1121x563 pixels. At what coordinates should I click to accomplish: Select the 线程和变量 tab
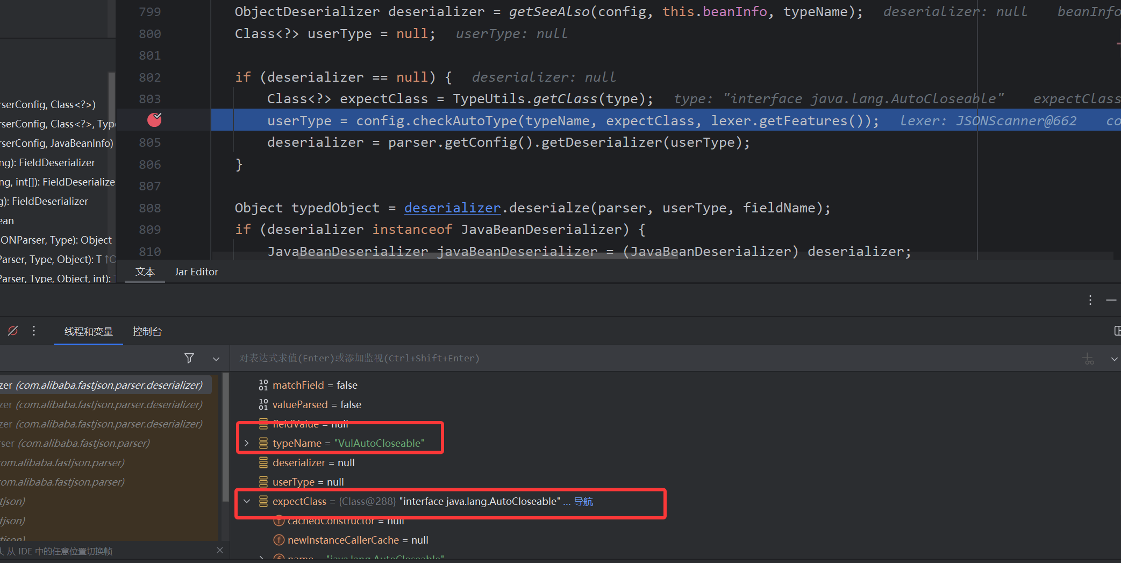click(x=89, y=331)
